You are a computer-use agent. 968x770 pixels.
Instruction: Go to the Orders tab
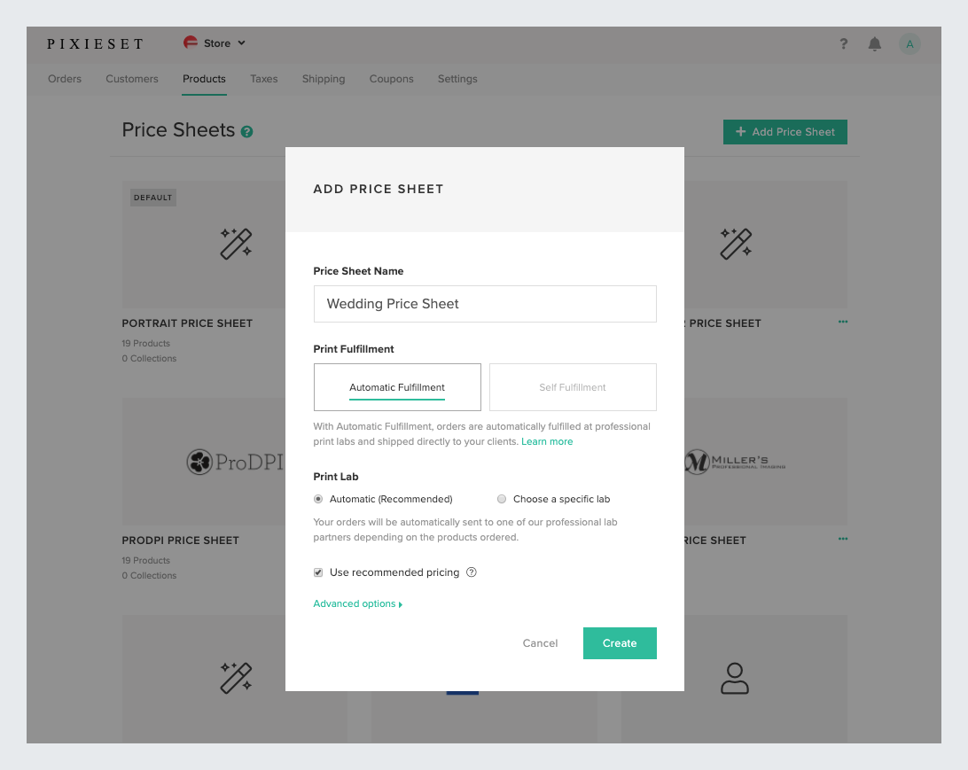tap(65, 78)
